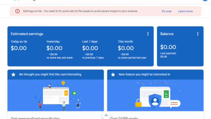Open Learn more link in warning banner
211x119 pixels.
coord(185,11)
